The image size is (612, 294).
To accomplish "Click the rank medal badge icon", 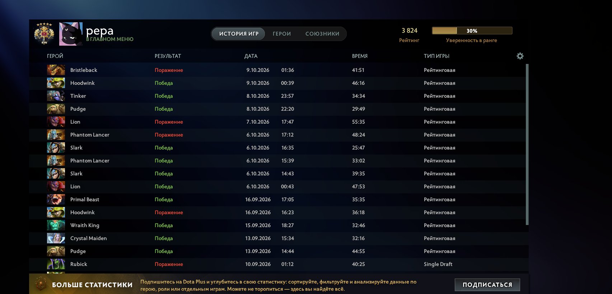I will [44, 34].
